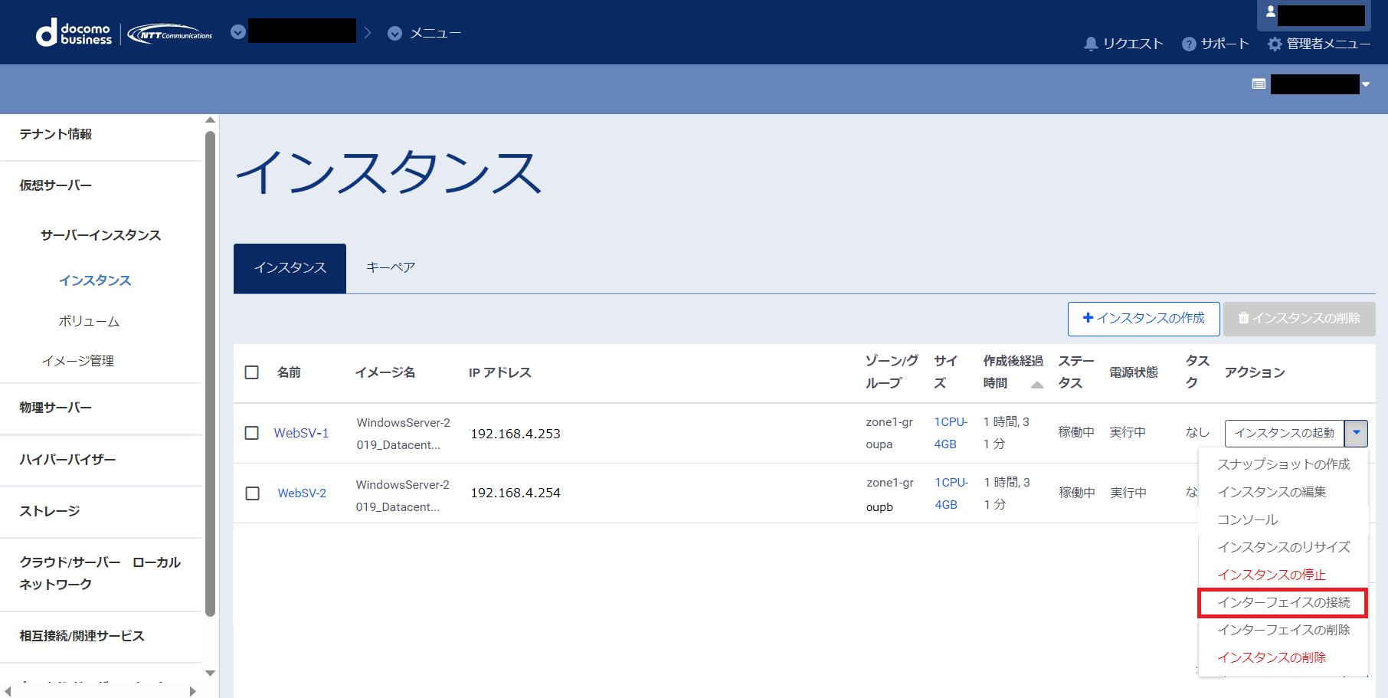Click the sidebar horizontal scroll-right arrow
This screenshot has width=1388, height=698.
192,691
